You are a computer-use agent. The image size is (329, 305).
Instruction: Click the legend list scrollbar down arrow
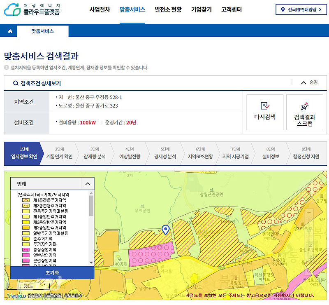coord(91,263)
